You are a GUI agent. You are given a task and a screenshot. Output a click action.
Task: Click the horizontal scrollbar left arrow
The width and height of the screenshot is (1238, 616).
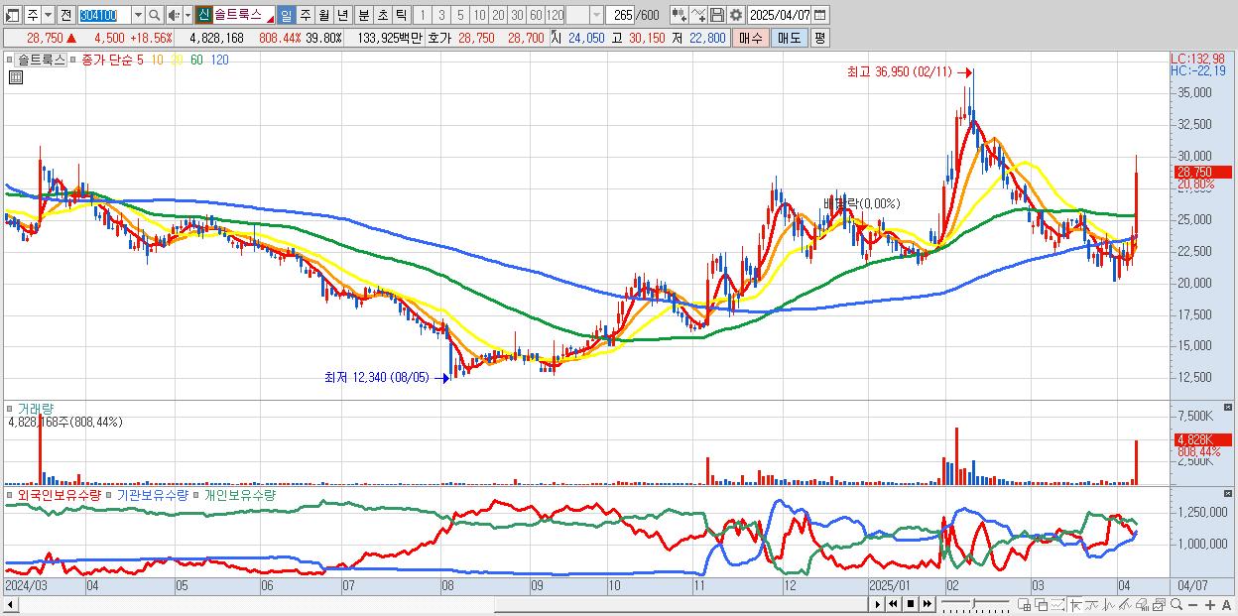click(9, 604)
